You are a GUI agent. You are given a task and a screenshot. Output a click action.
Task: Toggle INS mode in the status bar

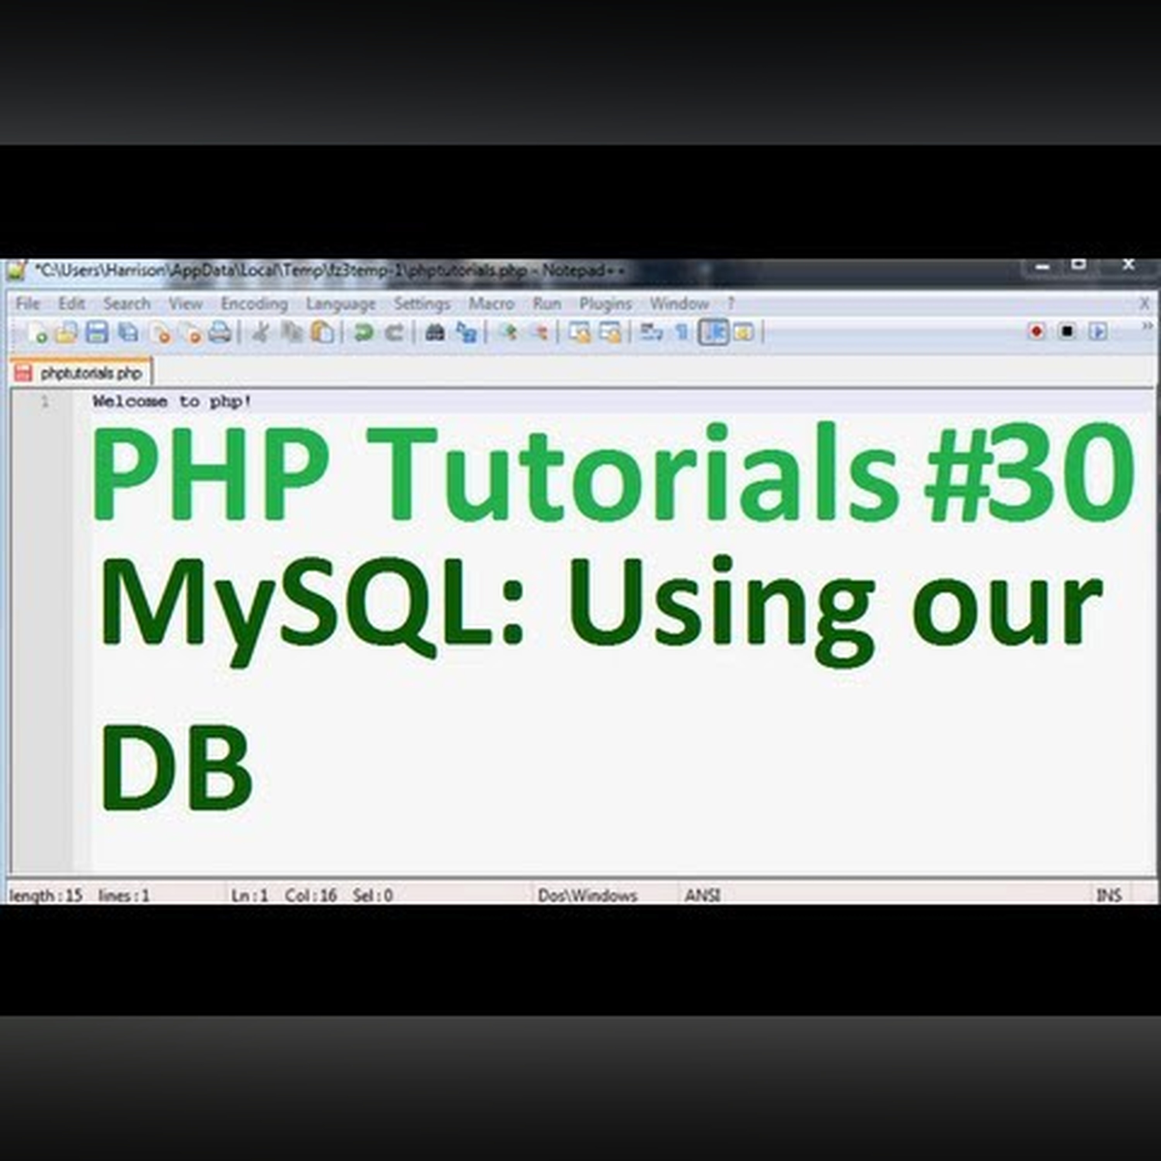[1109, 896]
